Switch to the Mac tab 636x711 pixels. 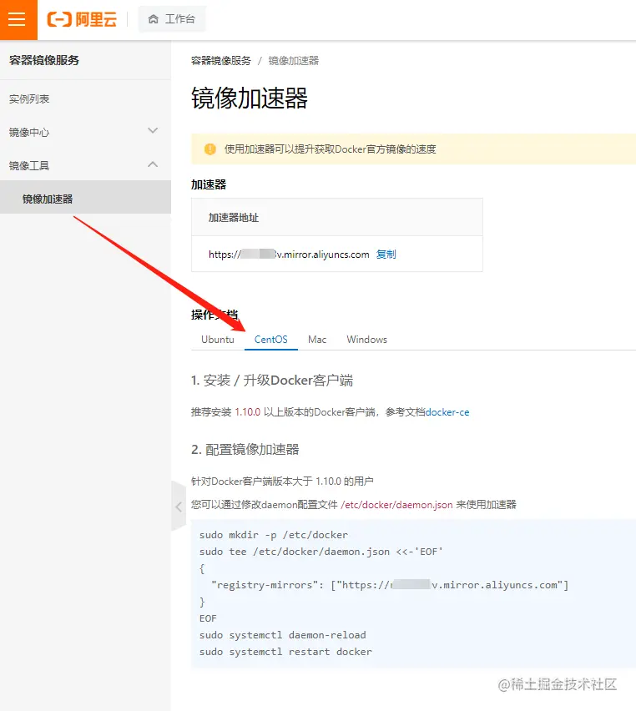click(317, 339)
